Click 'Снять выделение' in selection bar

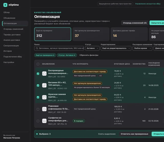tap(107, 134)
